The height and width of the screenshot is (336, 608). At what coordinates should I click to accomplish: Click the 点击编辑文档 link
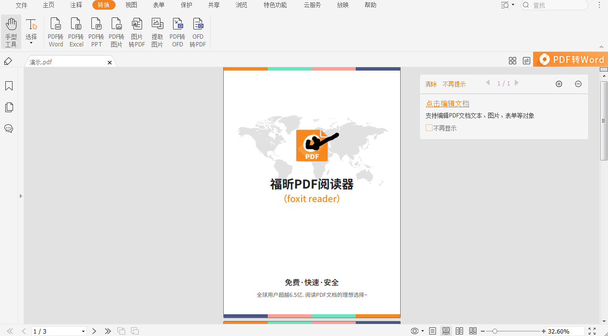(x=447, y=103)
